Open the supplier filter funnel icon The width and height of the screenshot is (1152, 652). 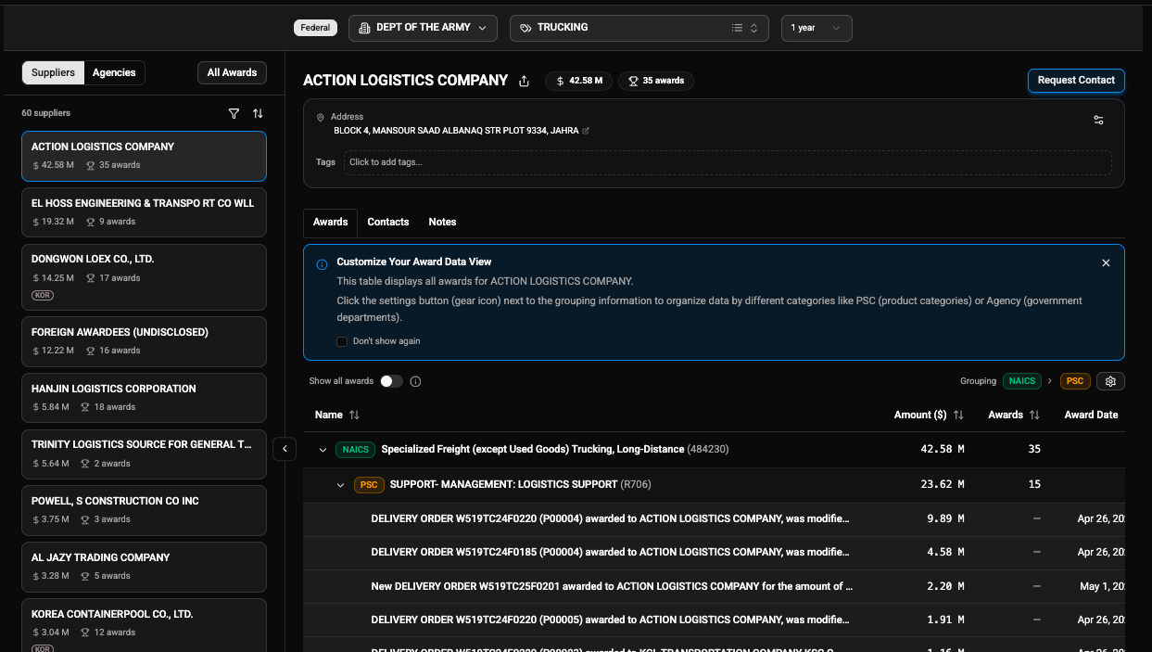[234, 113]
